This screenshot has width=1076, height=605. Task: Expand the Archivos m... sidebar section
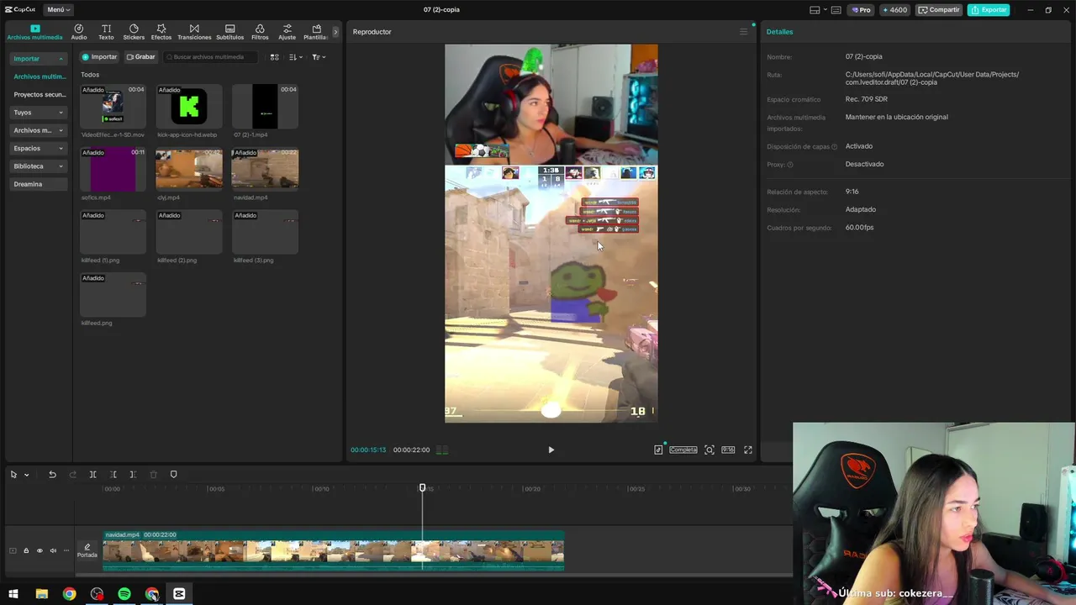39,130
